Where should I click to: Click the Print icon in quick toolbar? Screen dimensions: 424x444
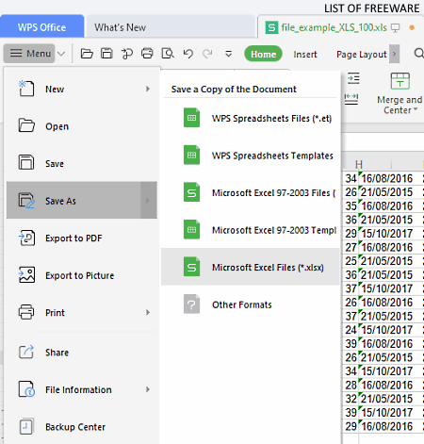tap(147, 54)
